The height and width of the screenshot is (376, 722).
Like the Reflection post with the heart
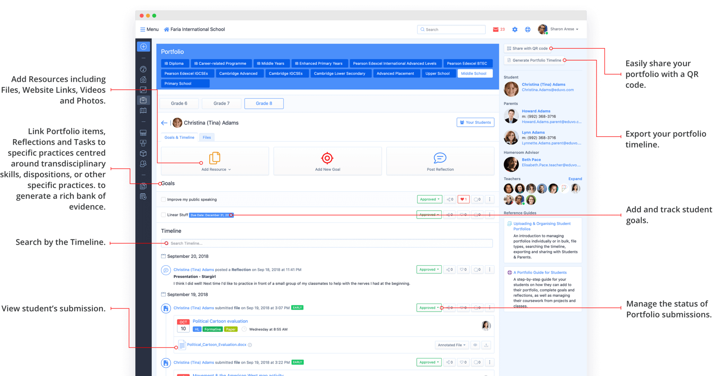pos(464,270)
